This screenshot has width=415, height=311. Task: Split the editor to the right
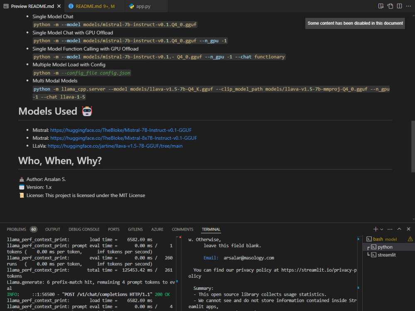(x=399, y=6)
